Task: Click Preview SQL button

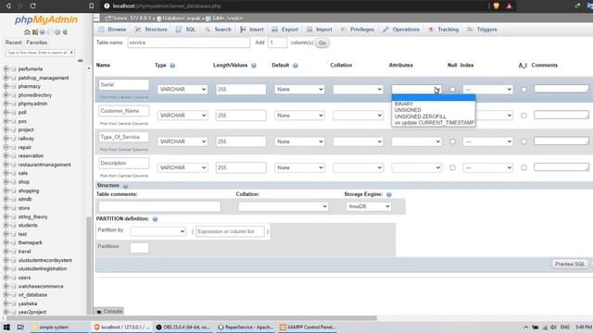Action: click(570, 265)
